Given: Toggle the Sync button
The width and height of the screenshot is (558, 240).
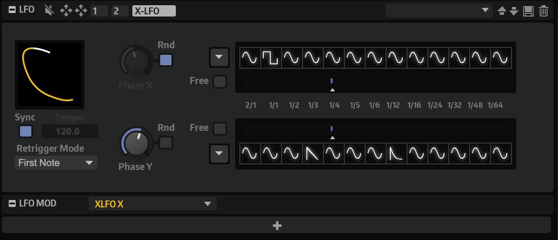Looking at the screenshot, I should point(26,131).
